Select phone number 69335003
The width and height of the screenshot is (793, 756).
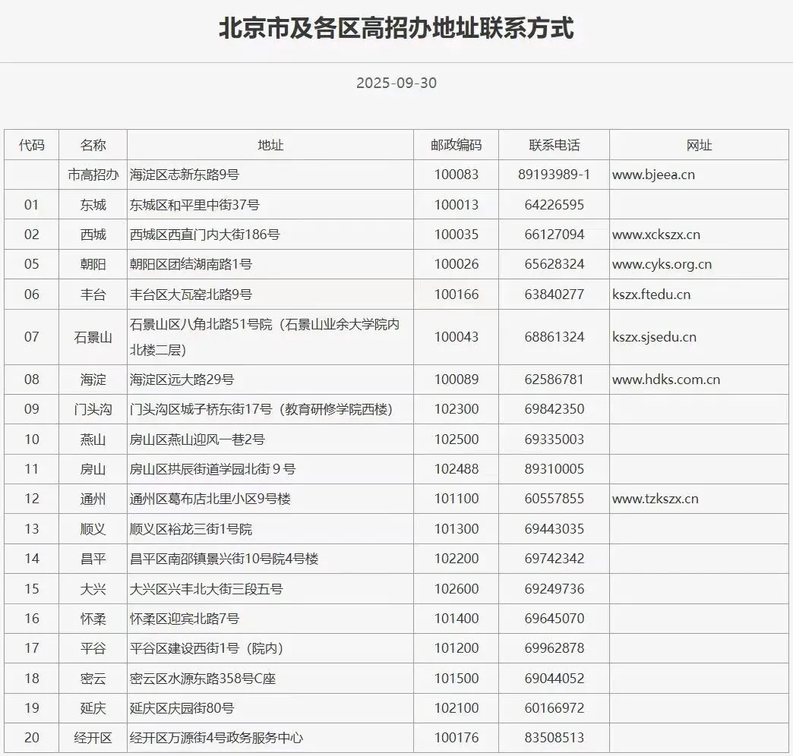pos(554,439)
